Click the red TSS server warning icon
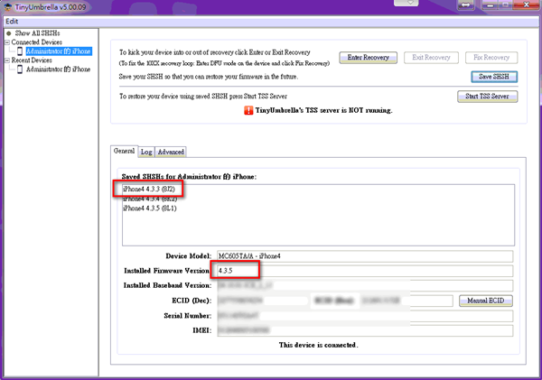542x380 pixels. (x=248, y=112)
